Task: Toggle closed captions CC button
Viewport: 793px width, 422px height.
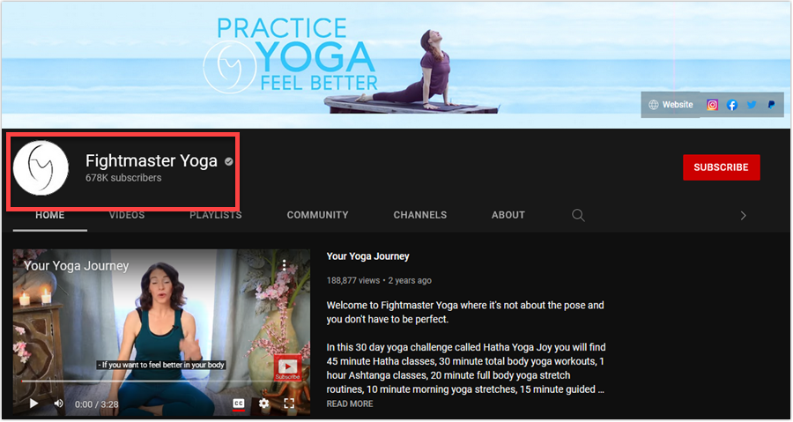Action: [x=238, y=403]
